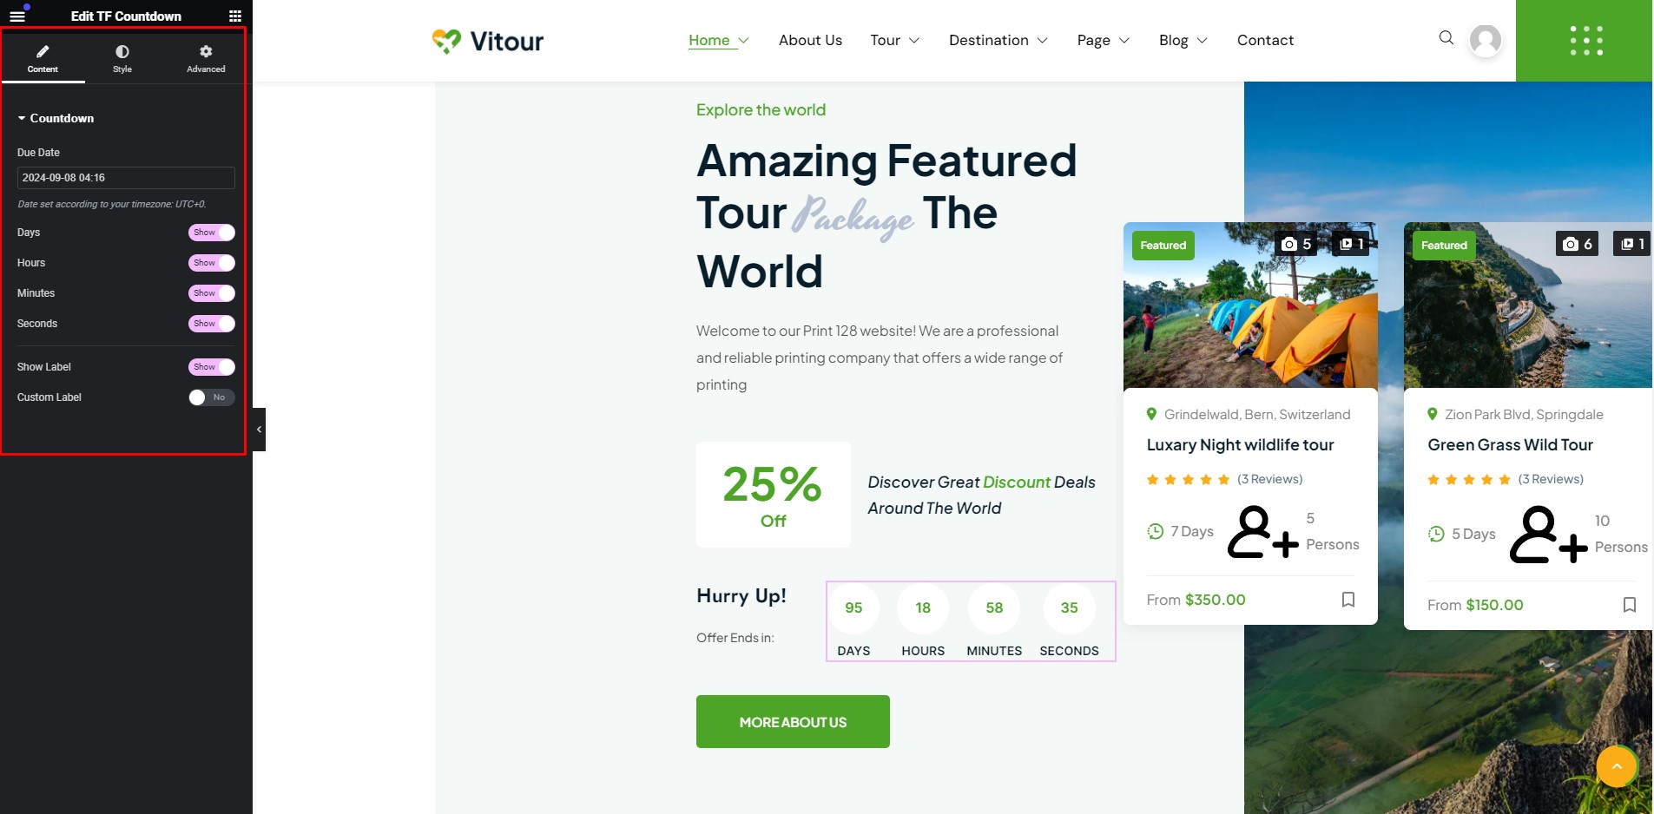Toggle the Days show switch
This screenshot has width=1654, height=814.
pyautogui.click(x=212, y=233)
